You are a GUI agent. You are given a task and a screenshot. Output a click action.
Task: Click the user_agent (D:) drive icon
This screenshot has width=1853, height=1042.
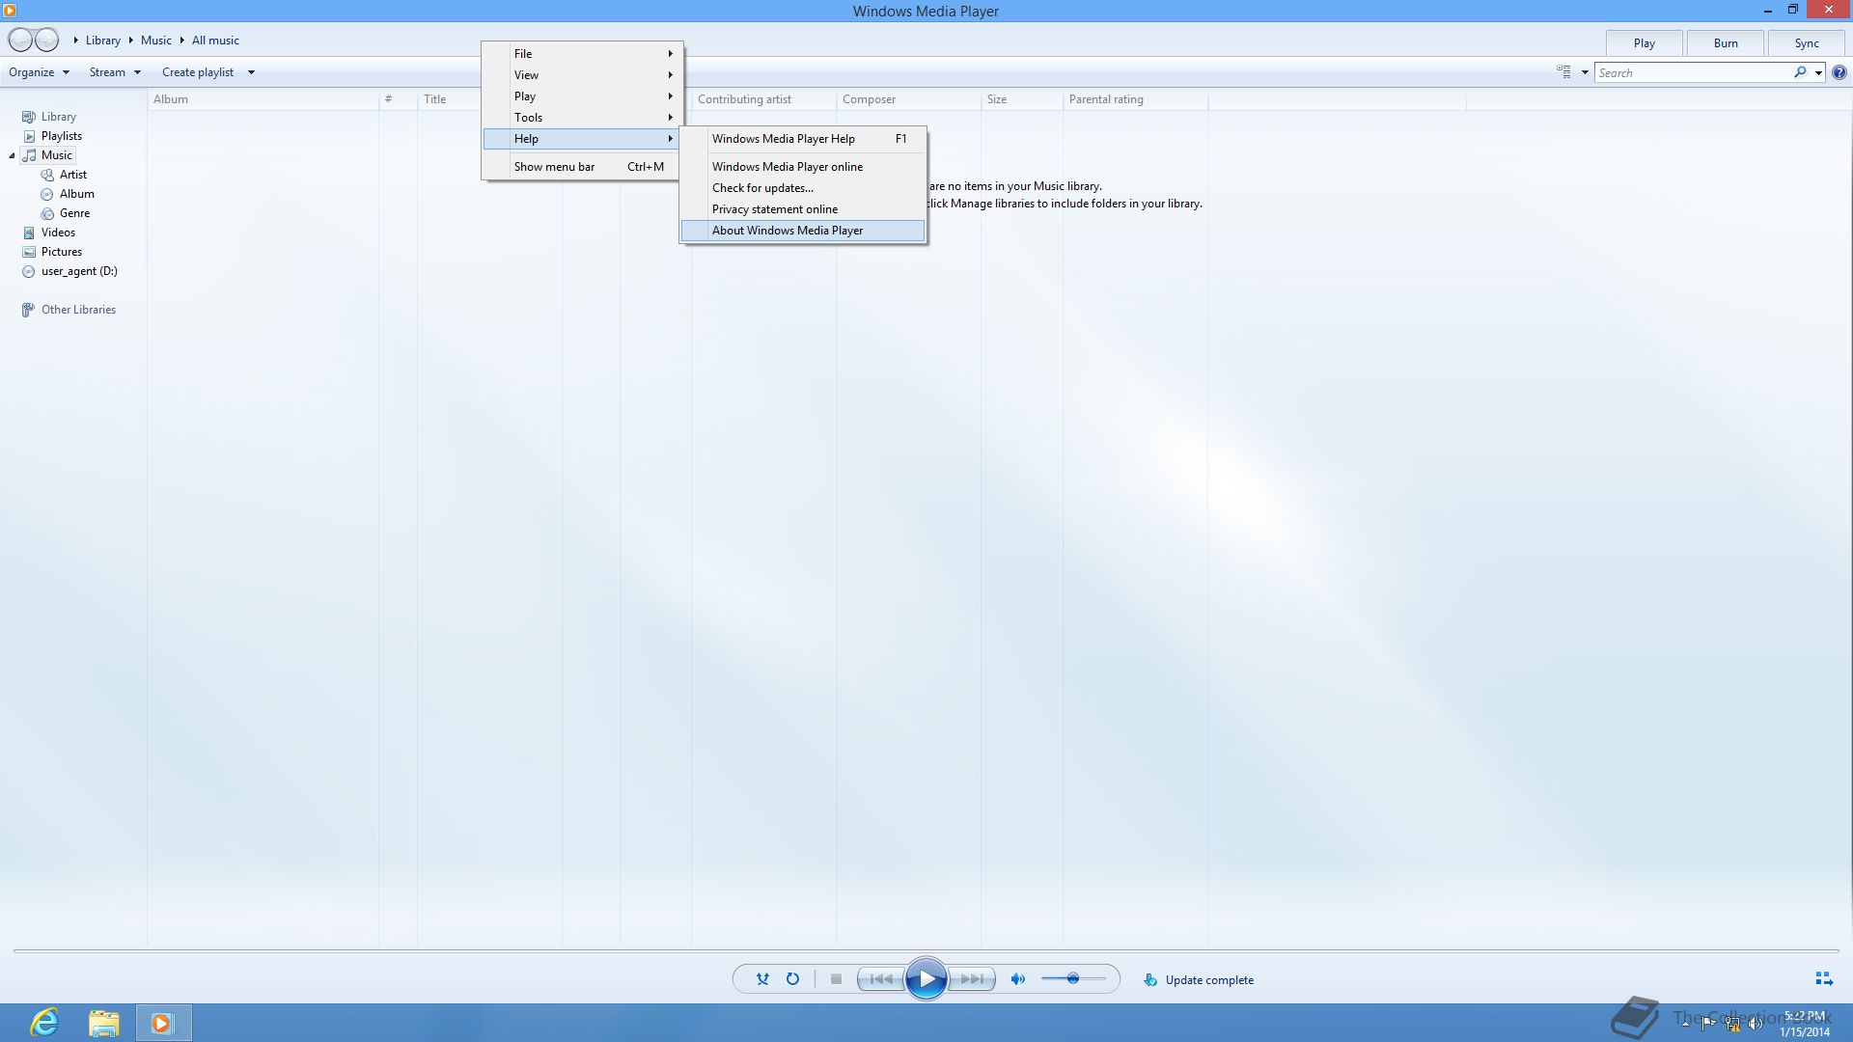[x=29, y=271]
